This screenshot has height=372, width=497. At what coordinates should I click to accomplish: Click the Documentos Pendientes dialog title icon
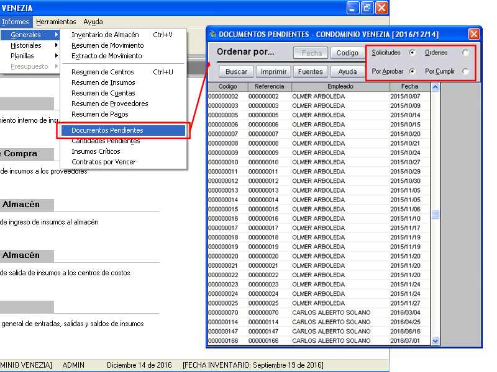tap(213, 34)
